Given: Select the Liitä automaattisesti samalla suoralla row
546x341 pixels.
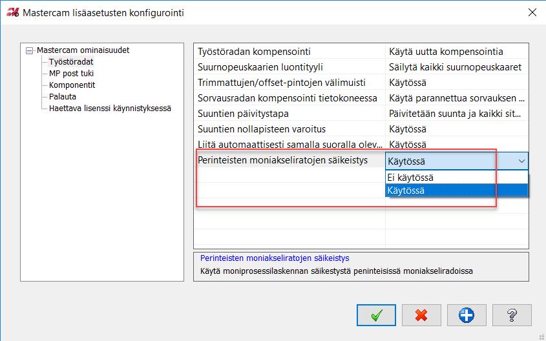Looking at the screenshot, I should pyautogui.click(x=289, y=145).
